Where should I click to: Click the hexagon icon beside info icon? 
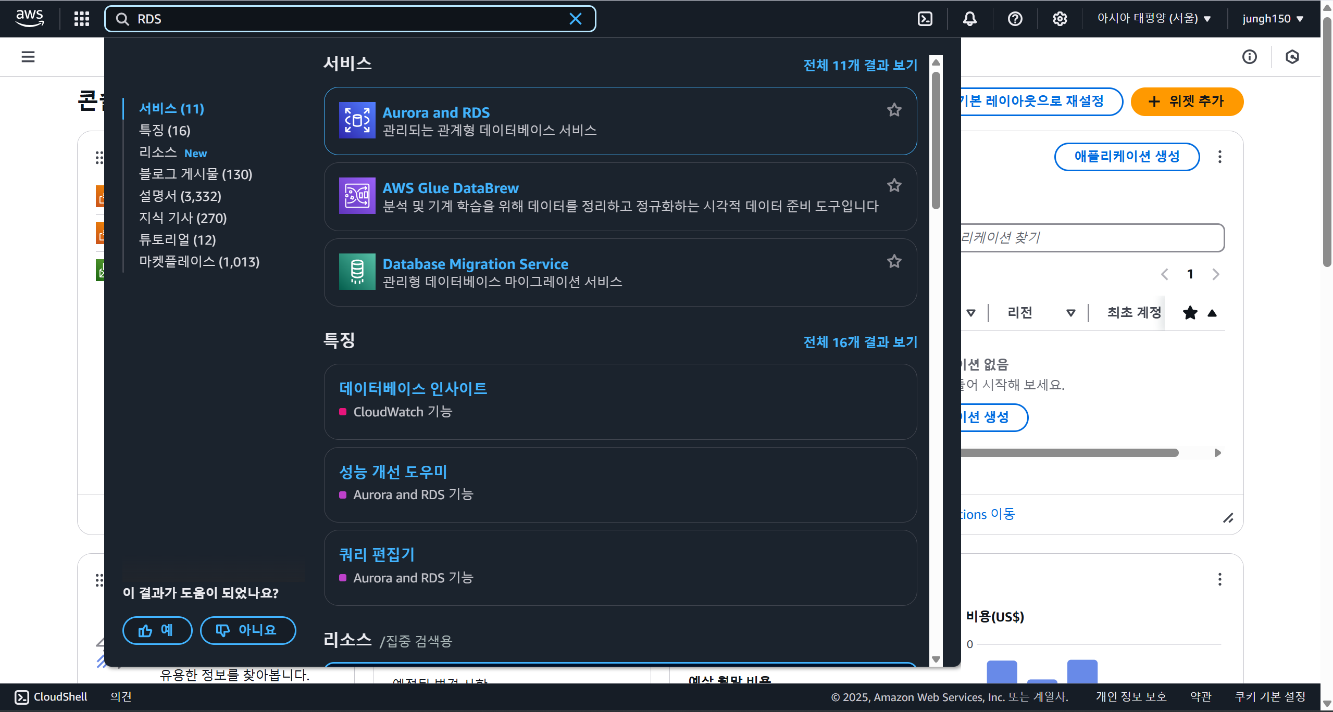[1292, 57]
